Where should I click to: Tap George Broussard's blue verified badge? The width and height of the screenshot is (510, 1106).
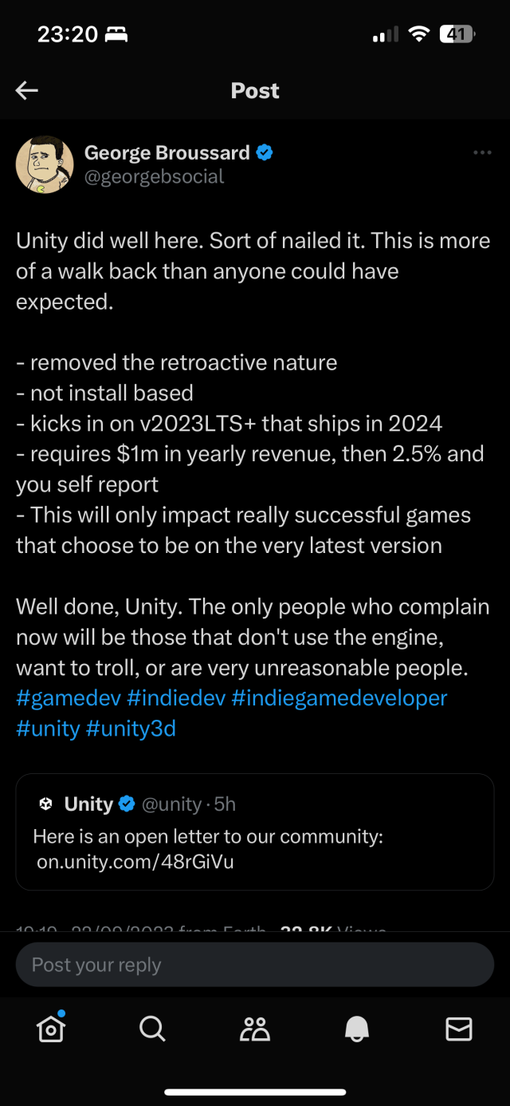pyautogui.click(x=265, y=152)
